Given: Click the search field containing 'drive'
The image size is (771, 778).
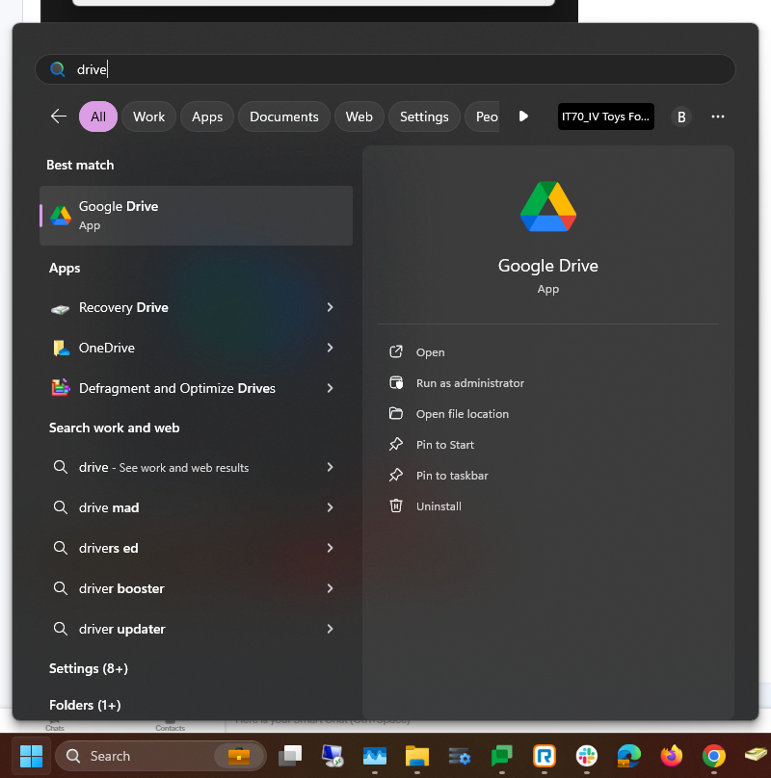Looking at the screenshot, I should [x=385, y=69].
